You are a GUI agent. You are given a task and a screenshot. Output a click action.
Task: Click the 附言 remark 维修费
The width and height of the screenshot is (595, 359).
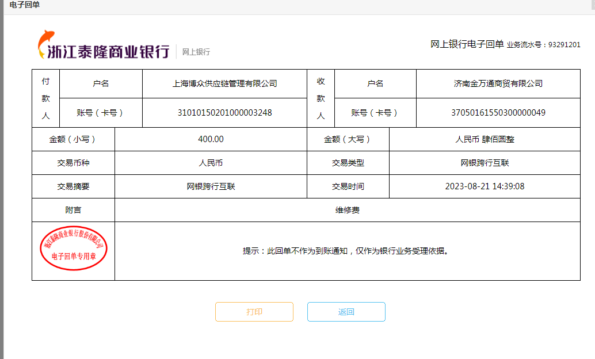click(347, 210)
